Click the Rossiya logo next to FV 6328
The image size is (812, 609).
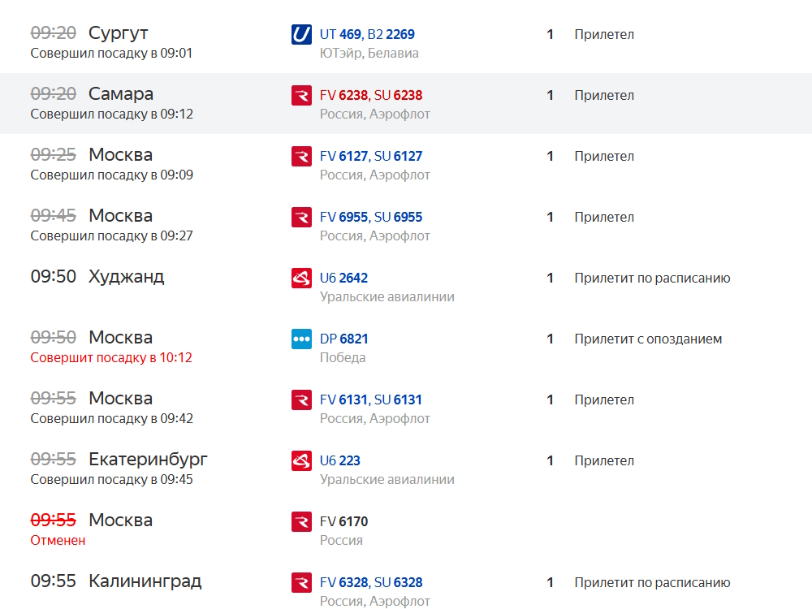tap(301, 582)
